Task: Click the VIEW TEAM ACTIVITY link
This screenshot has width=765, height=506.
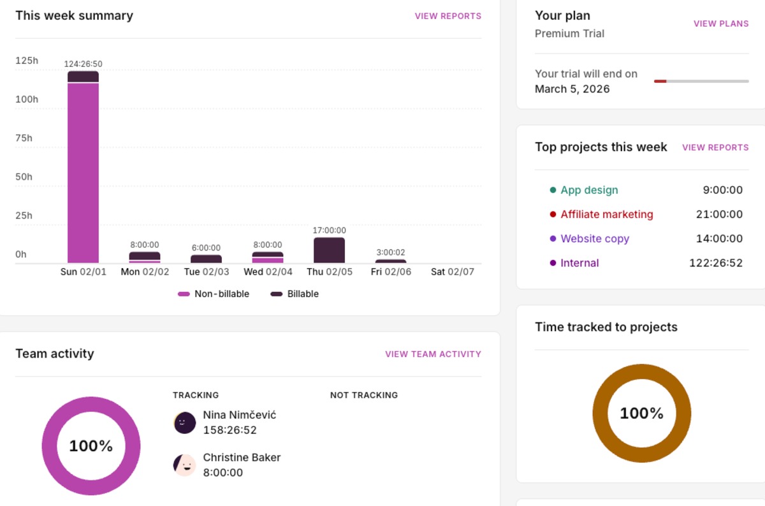Action: 433,354
